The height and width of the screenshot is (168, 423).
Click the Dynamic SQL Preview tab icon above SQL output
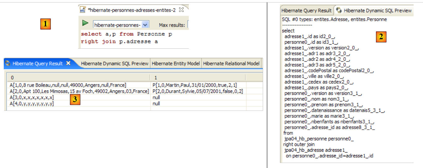[x=339, y=10]
